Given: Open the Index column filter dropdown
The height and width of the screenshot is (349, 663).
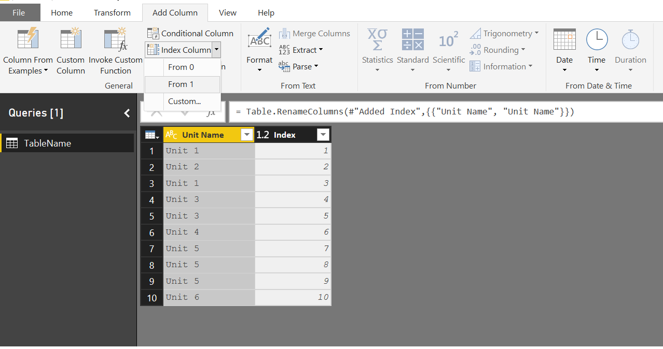Looking at the screenshot, I should pyautogui.click(x=323, y=135).
